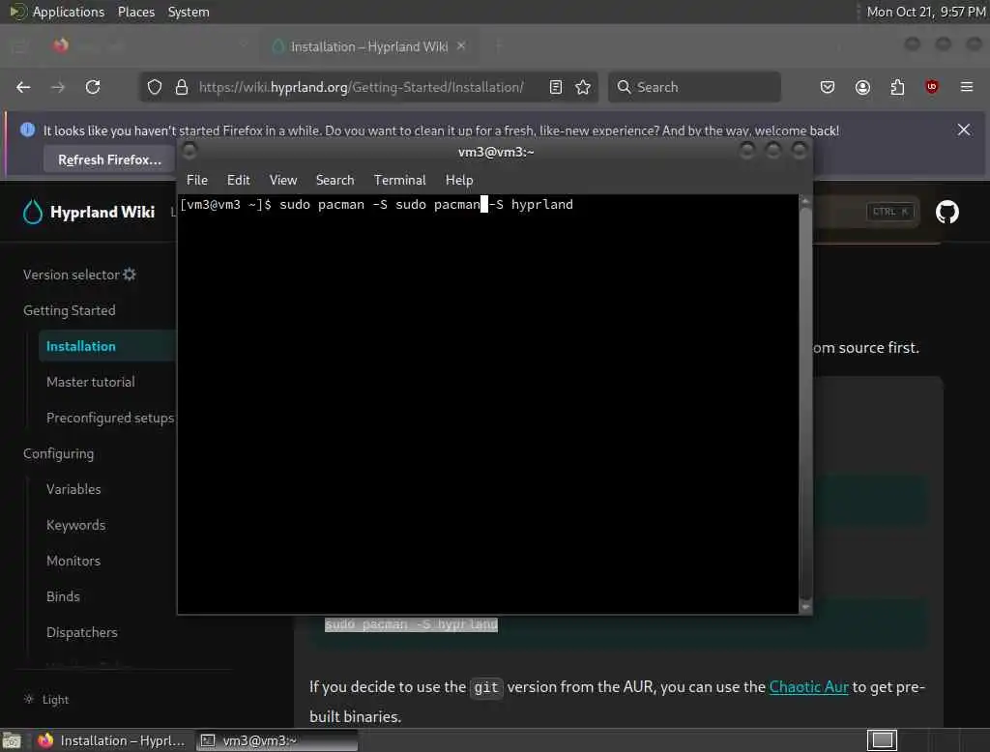Open Preconfigured setups sidebar page
This screenshot has height=752, width=990.
(110, 418)
